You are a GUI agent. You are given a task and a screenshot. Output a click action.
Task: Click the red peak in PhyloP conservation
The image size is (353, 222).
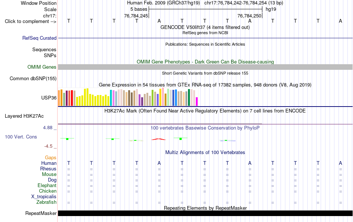pyautogui.click(x=159, y=139)
